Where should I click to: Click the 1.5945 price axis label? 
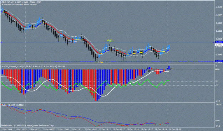point(219,54)
